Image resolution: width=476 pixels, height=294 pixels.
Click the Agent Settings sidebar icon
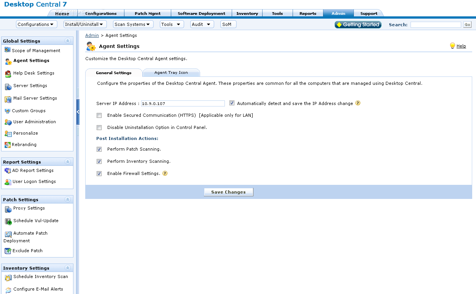coord(8,61)
